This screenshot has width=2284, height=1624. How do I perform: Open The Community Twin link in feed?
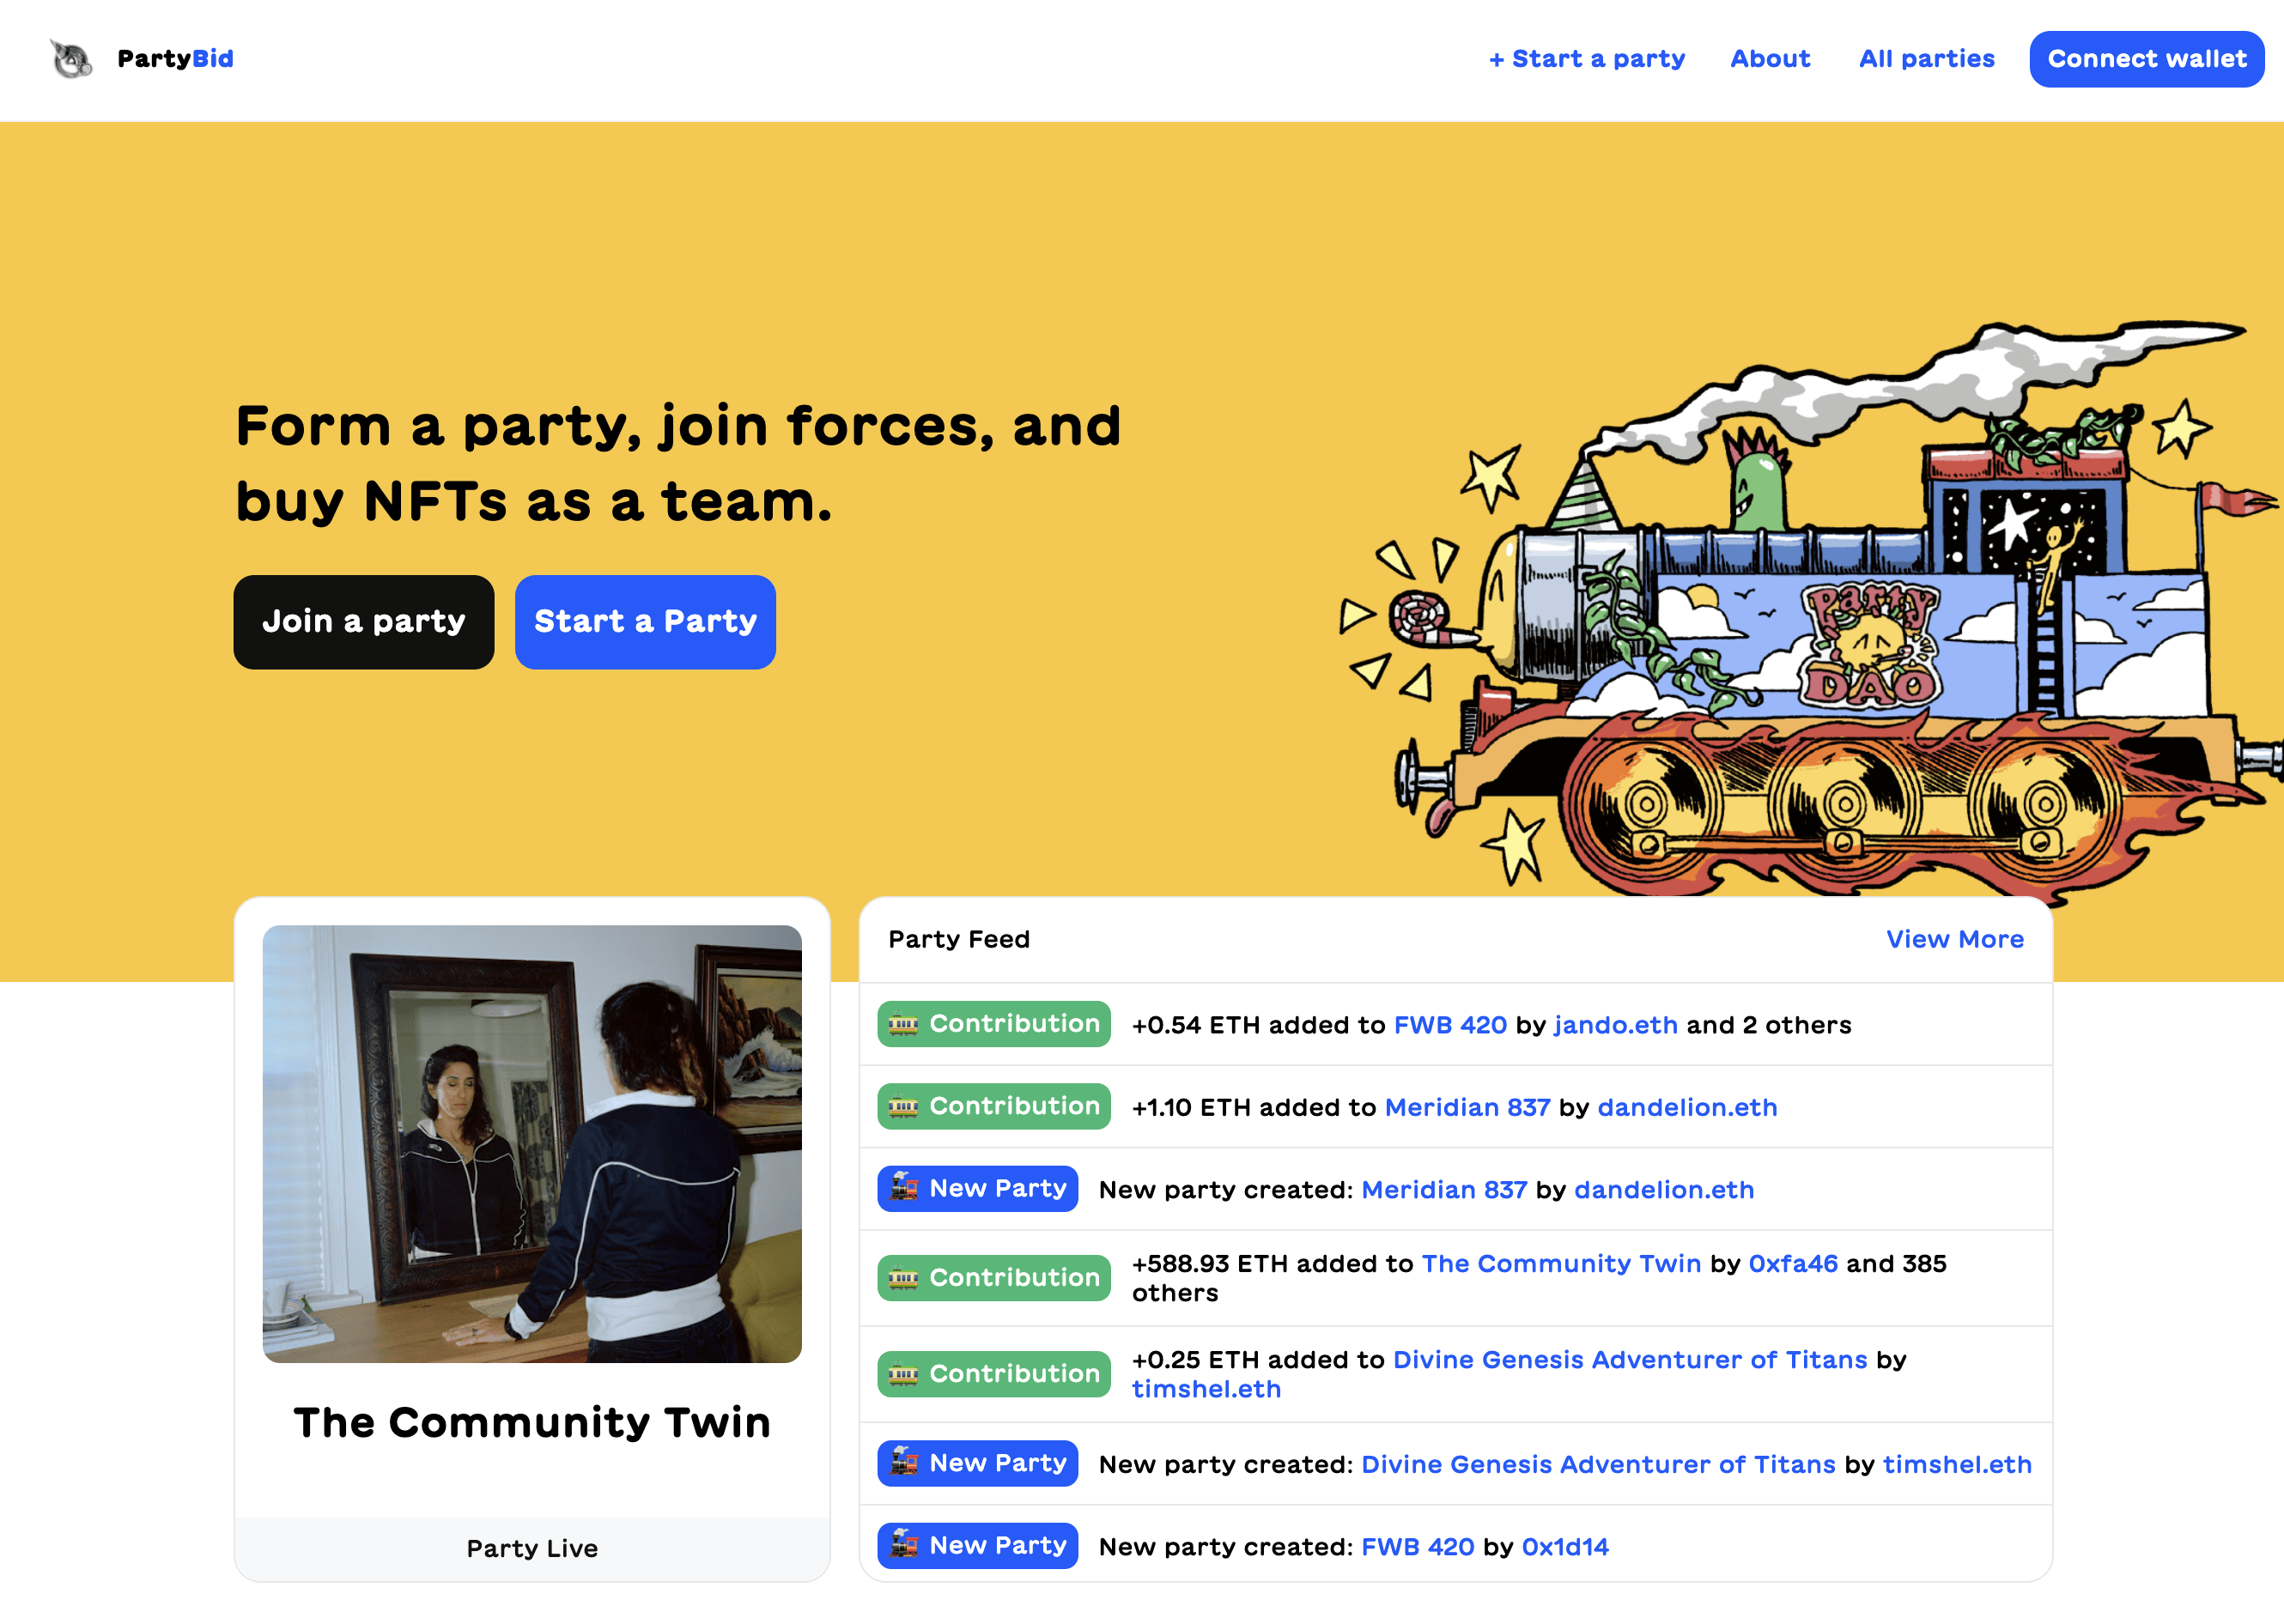(x=1561, y=1264)
